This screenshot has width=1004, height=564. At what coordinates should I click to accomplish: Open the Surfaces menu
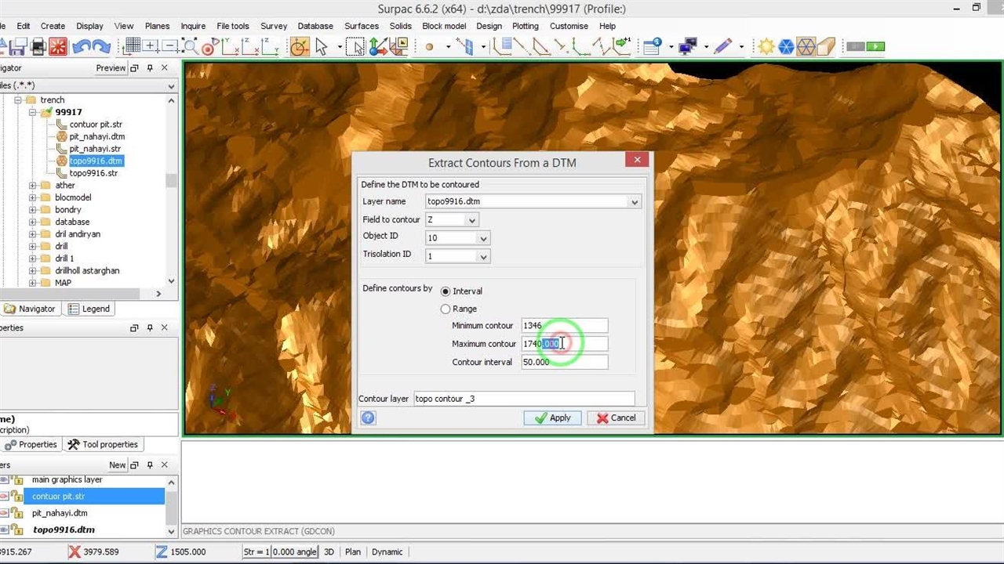(x=362, y=26)
